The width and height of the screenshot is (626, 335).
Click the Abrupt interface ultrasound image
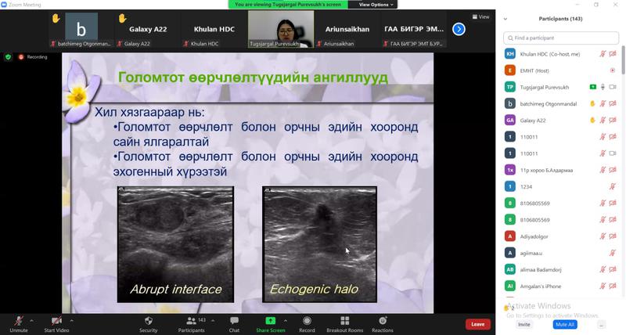pyautogui.click(x=175, y=244)
